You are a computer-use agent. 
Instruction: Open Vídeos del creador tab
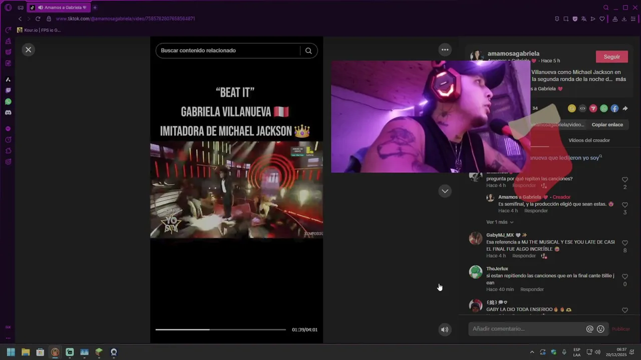[589, 140]
